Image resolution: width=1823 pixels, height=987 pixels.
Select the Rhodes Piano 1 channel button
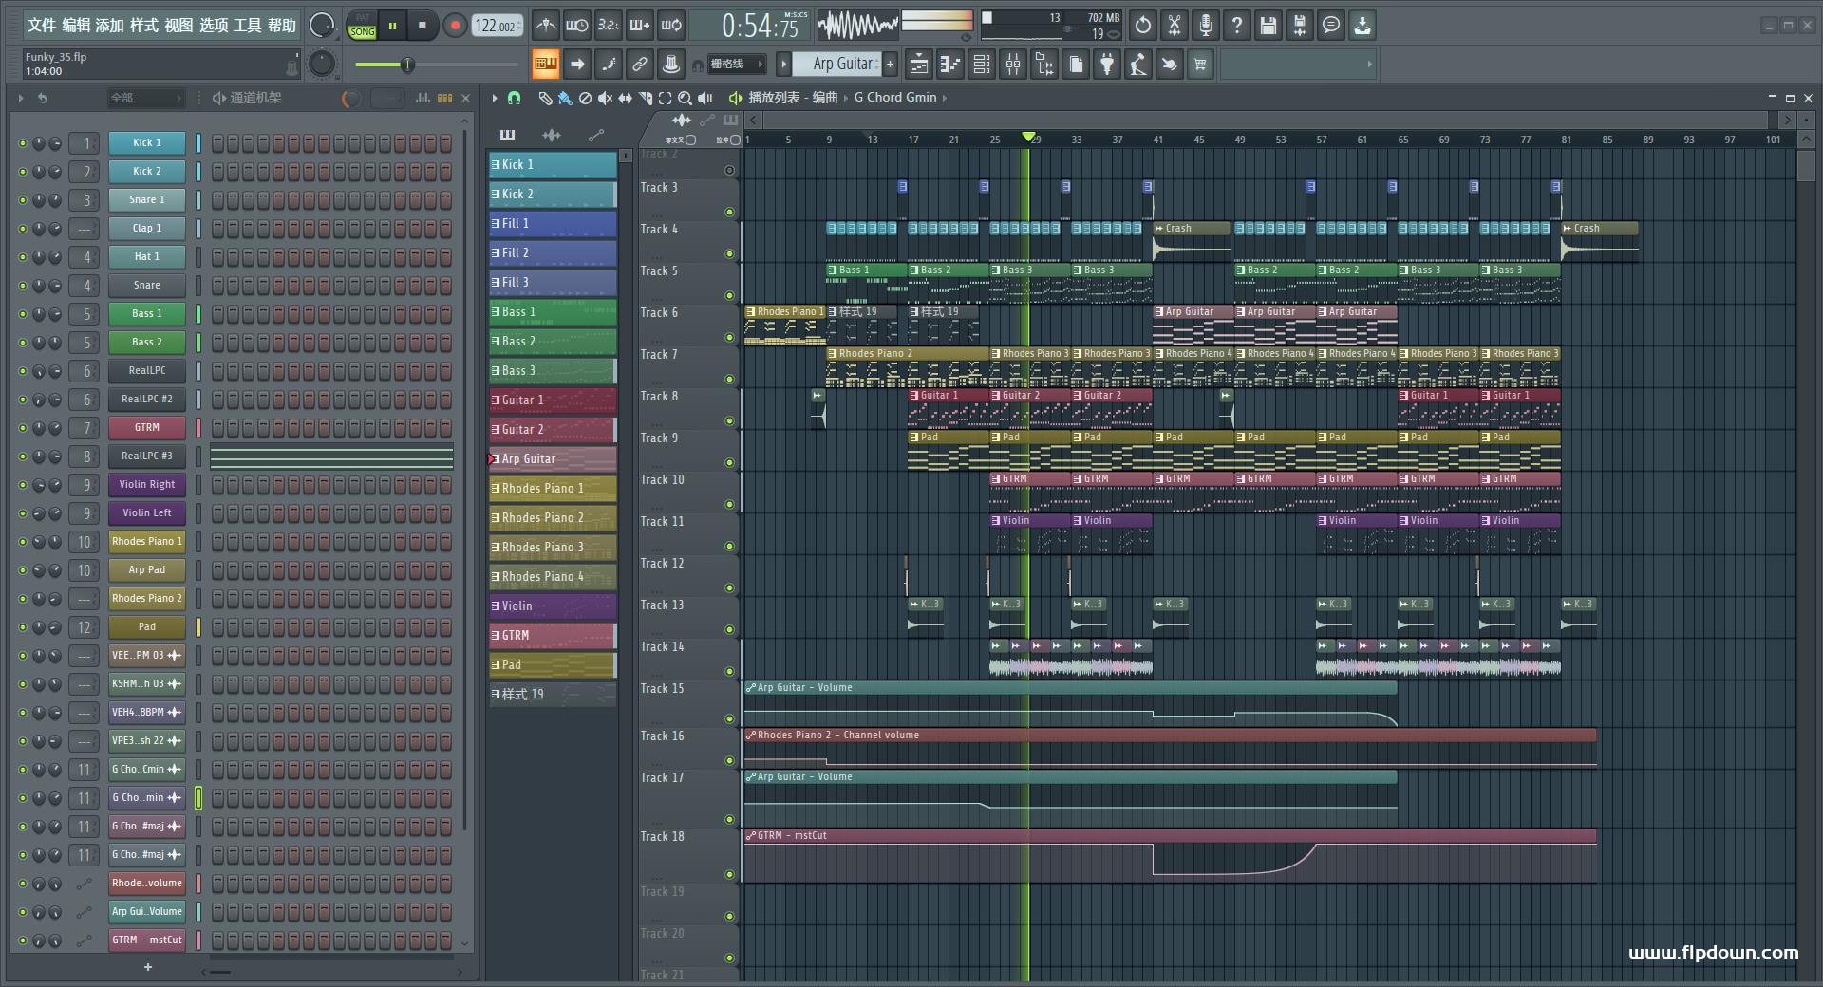pos(147,542)
